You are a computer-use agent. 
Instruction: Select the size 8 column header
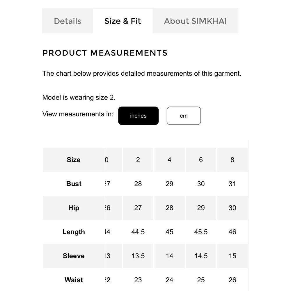pyautogui.click(x=232, y=160)
